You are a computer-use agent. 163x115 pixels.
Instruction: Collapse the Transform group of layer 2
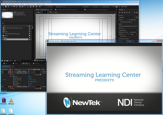(x=10, y=76)
